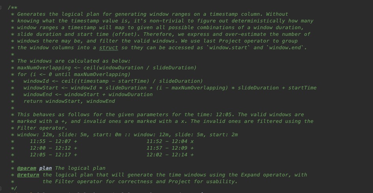Click the fold marker beside the closing */
The image size is (373, 193).
1,189
